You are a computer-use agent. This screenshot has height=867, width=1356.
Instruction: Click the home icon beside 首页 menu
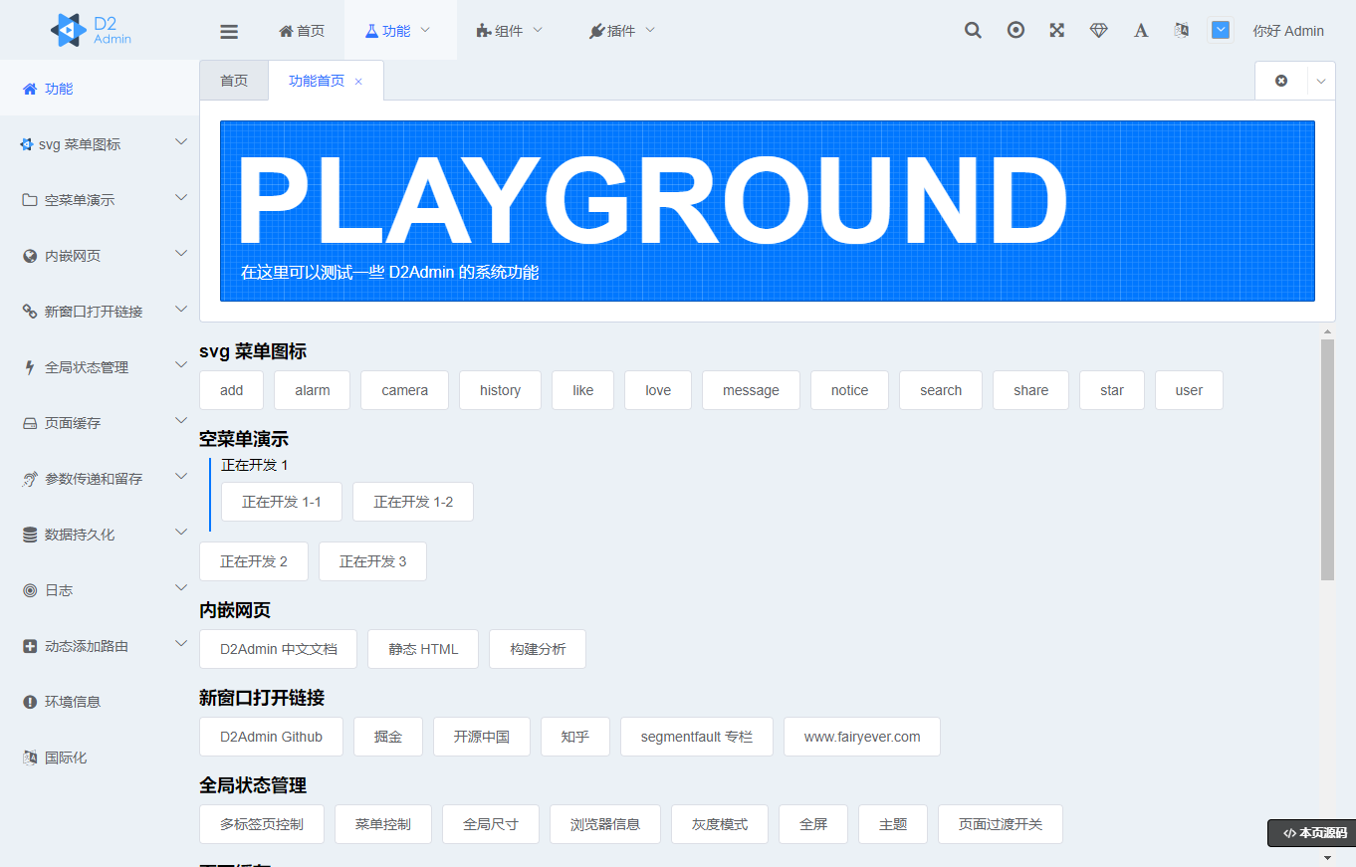286,31
